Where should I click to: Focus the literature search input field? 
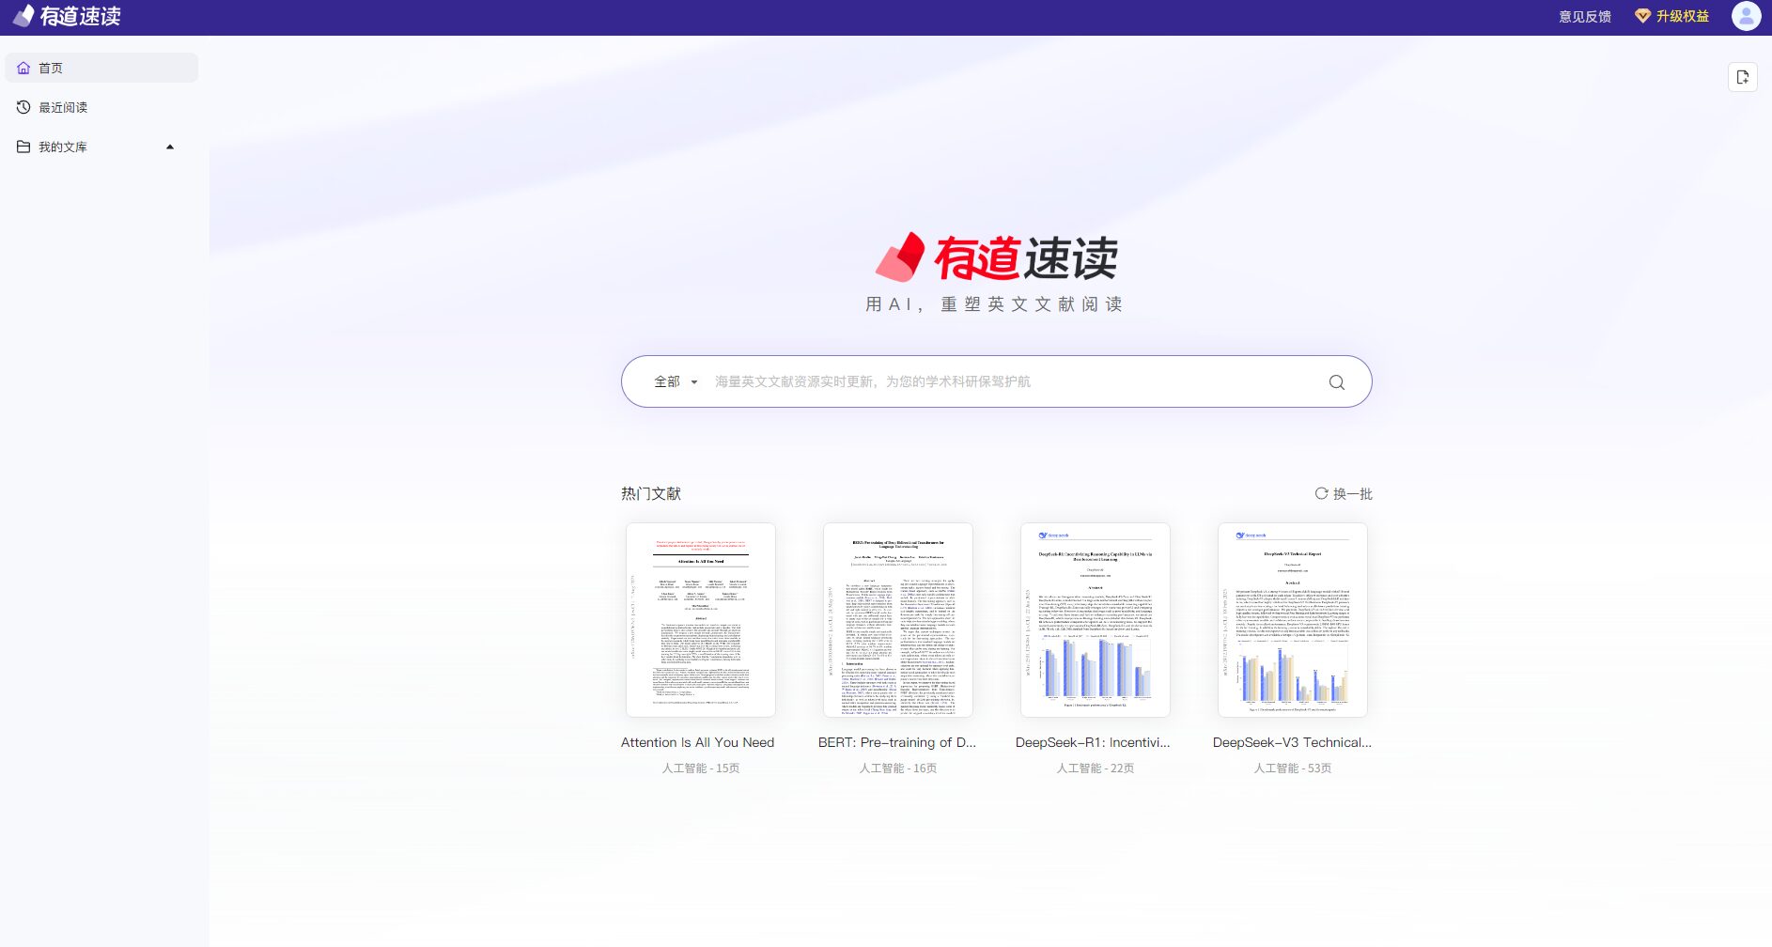pos(1015,382)
